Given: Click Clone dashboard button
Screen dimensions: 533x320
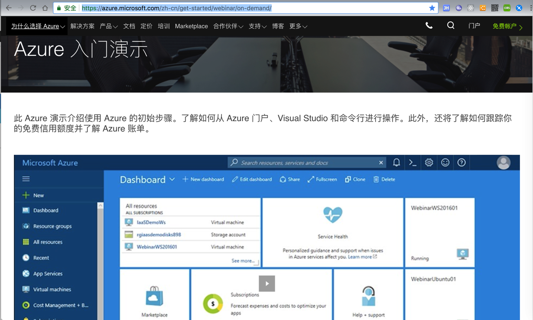Looking at the screenshot, I should [x=355, y=179].
